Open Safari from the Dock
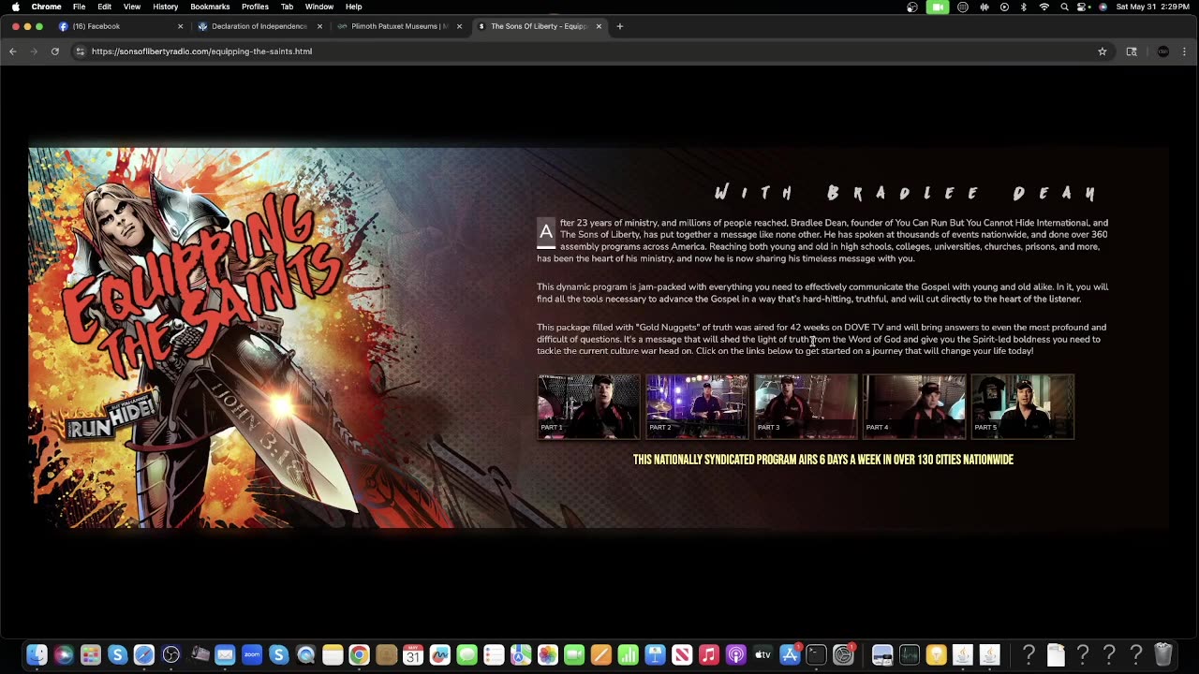The image size is (1199, 674). coord(144,655)
